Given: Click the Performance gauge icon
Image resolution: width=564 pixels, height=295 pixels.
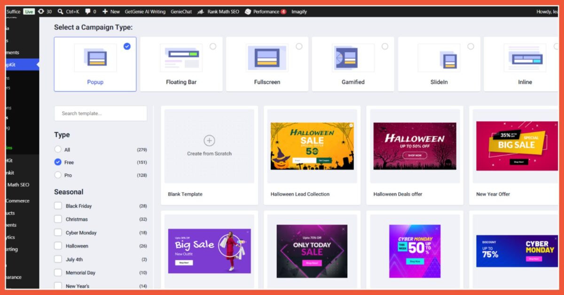Looking at the screenshot, I should [x=248, y=11].
